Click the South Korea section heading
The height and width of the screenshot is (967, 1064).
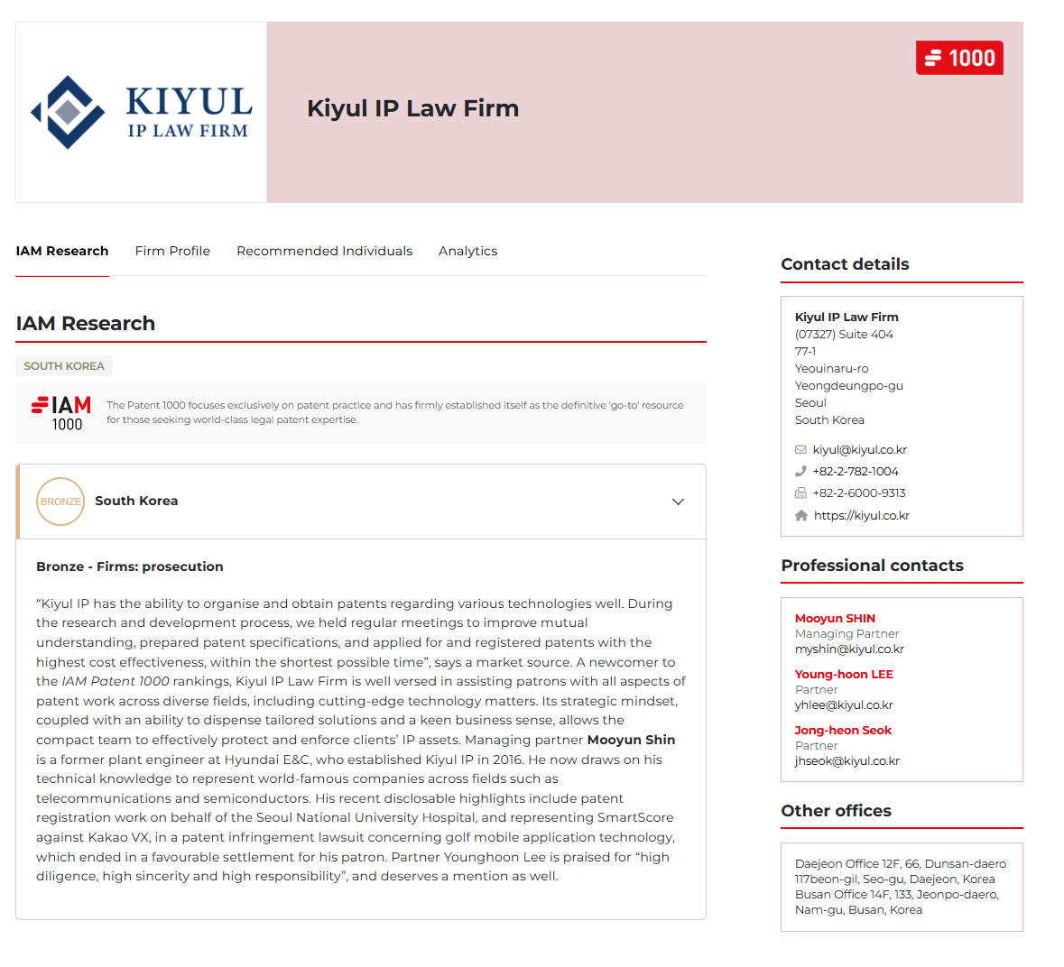click(x=136, y=502)
